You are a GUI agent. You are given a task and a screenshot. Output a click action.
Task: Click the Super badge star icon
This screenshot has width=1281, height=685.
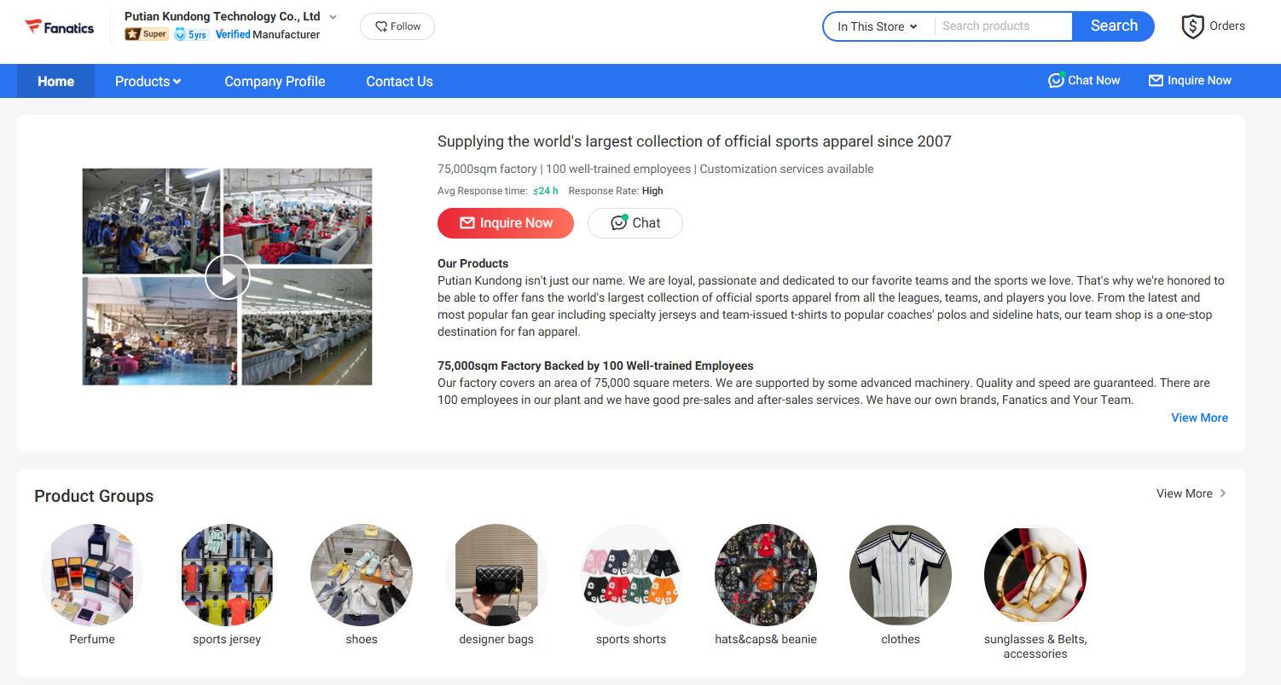pos(134,33)
